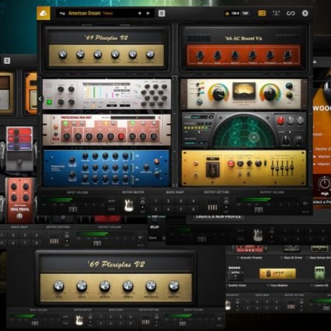Select the gold rack unit with faders
331x331 pixels.
244,168
